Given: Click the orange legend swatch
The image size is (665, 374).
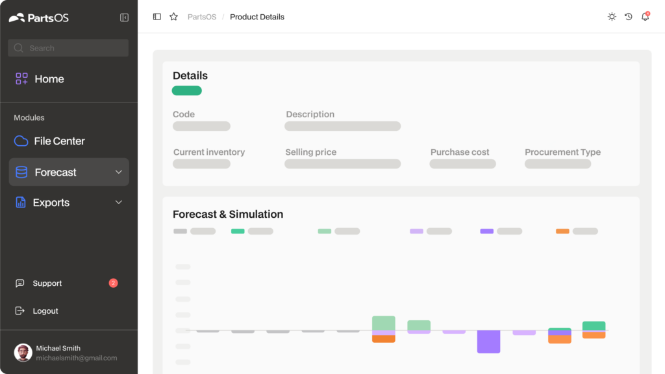Looking at the screenshot, I should 562,231.
